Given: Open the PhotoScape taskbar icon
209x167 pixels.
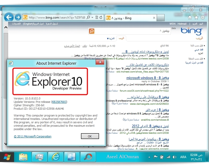Looking at the screenshot, I should pyautogui.click(x=88, y=157).
